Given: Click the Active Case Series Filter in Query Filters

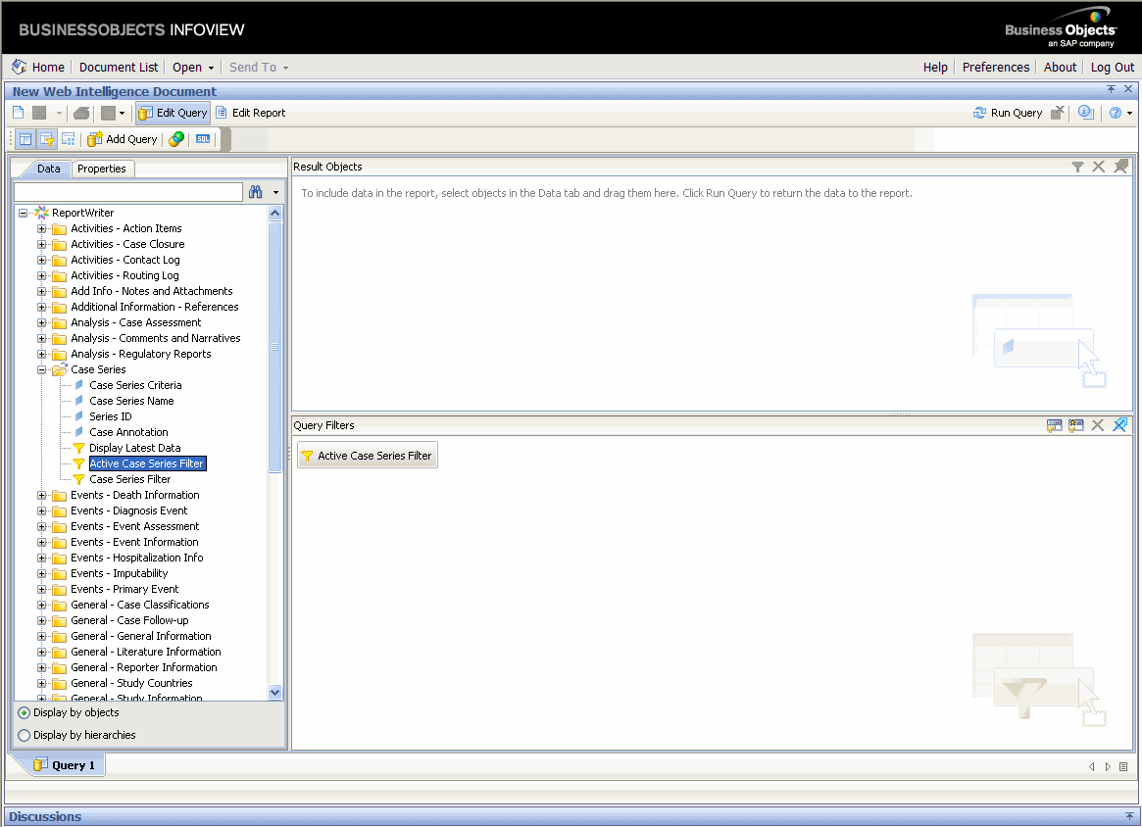Looking at the screenshot, I should 367,455.
